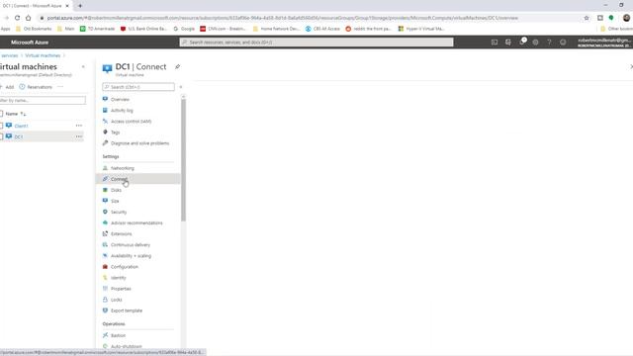Click the Export template icon
Image resolution: width=633 pixels, height=356 pixels.
tap(105, 311)
